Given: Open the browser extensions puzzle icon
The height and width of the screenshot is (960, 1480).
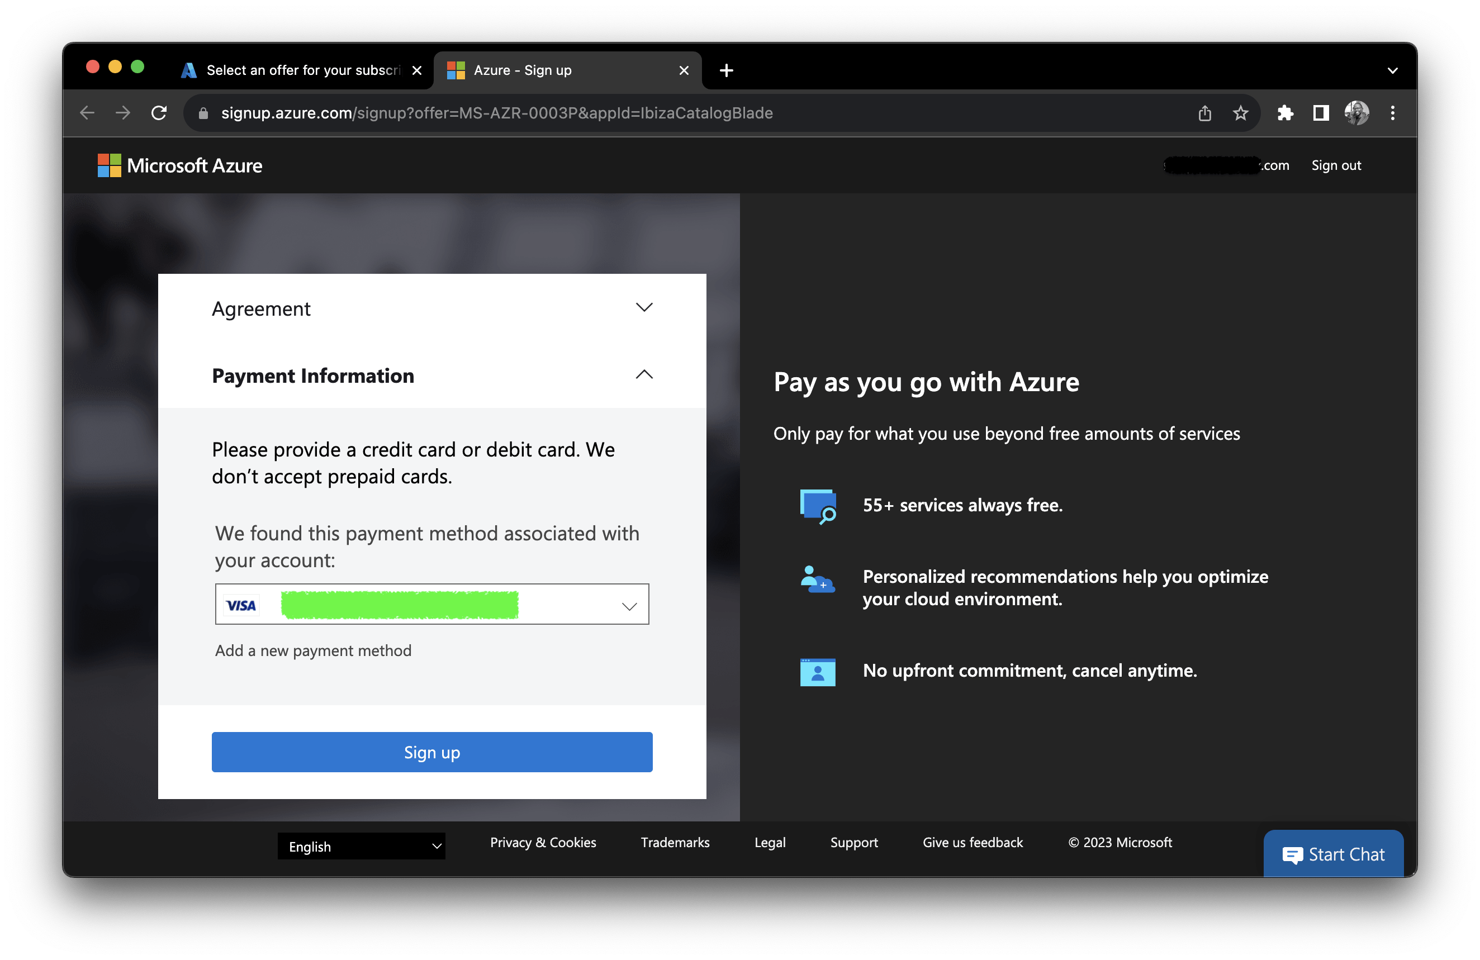Looking at the screenshot, I should (x=1285, y=113).
